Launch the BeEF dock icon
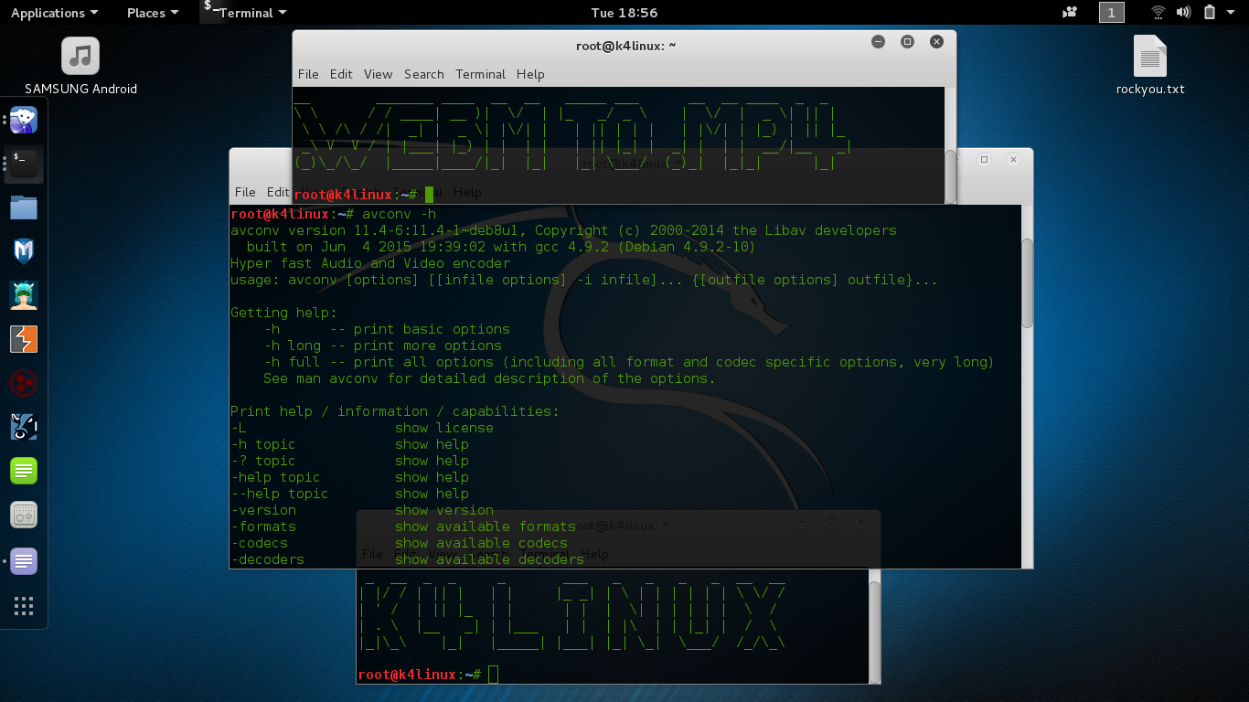Viewport: 1249px width, 702px height. 24,427
